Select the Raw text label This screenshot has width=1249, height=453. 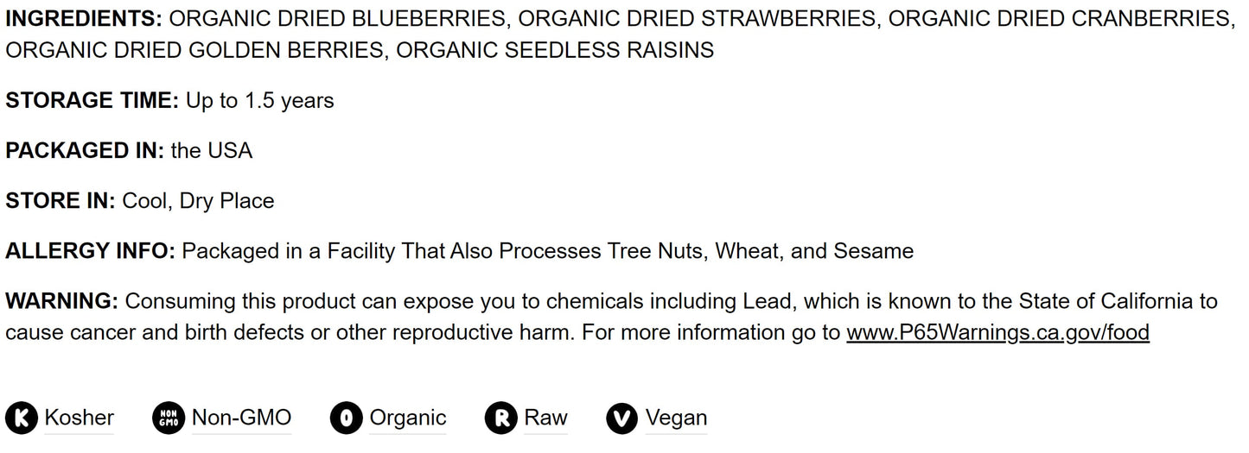click(x=546, y=418)
